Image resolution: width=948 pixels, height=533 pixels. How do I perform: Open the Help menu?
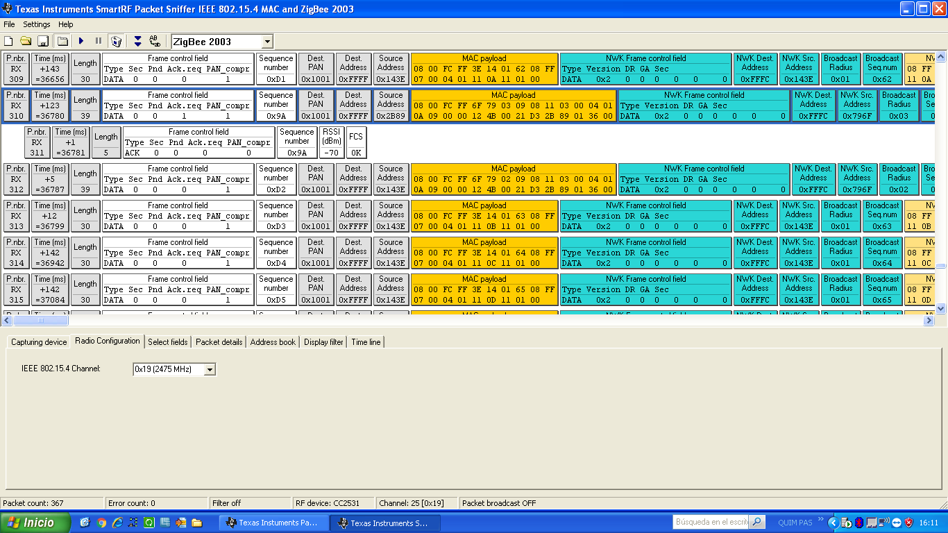65,24
